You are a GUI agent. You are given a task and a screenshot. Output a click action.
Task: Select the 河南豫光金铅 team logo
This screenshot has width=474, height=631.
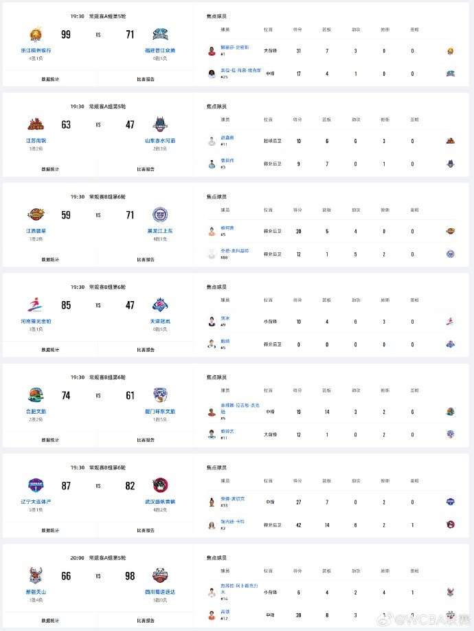pyautogui.click(x=36, y=305)
